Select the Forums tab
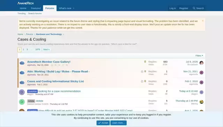223x127 pixels. coord(49,8)
